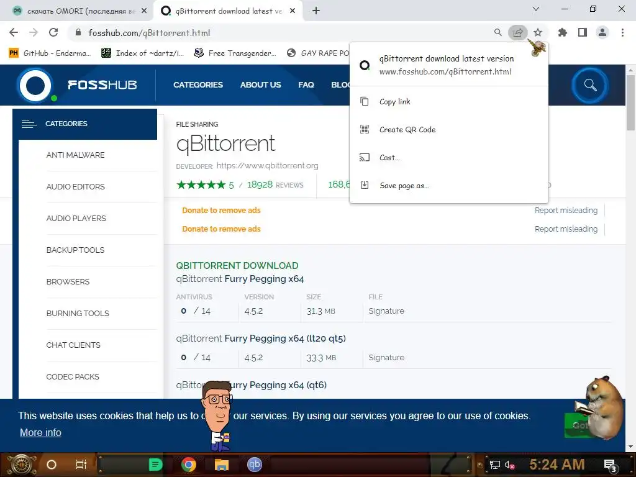Open the Chrome profile avatar
Viewport: 636px width, 477px height.
point(602,32)
